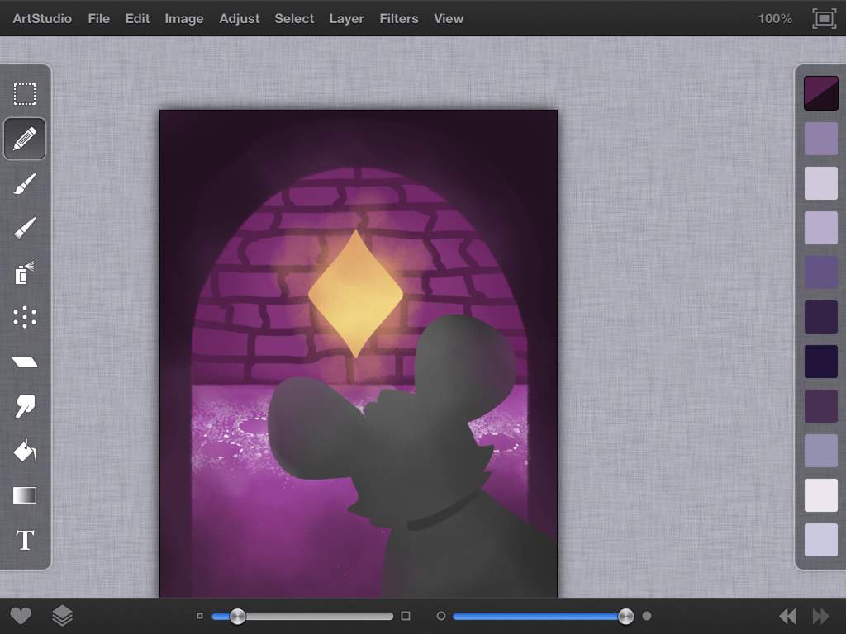Redo with the forward arrows icon

(820, 616)
